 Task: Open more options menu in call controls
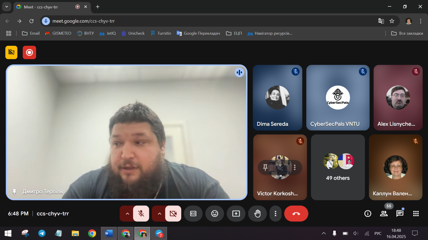click(x=276, y=214)
